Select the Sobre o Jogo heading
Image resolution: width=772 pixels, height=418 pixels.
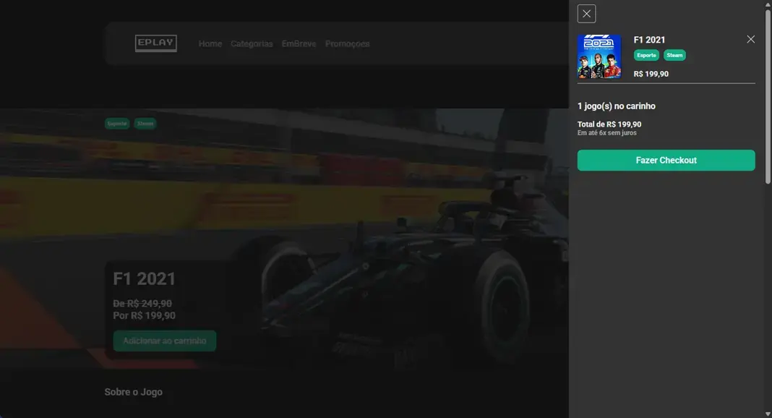(x=133, y=391)
